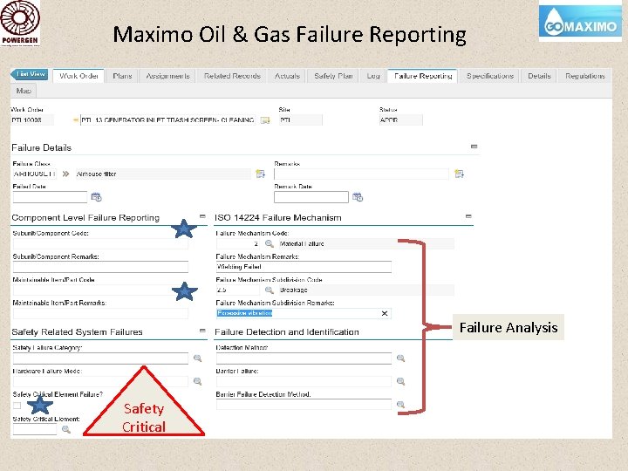Look up Safety Failure Category
Viewport: 628px width, 471px height.
click(197, 358)
